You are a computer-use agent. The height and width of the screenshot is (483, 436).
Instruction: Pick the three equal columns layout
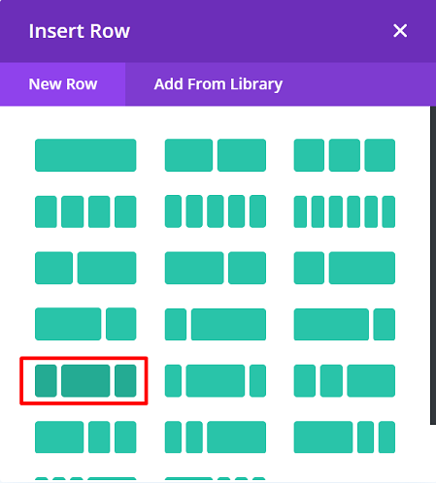tap(345, 155)
